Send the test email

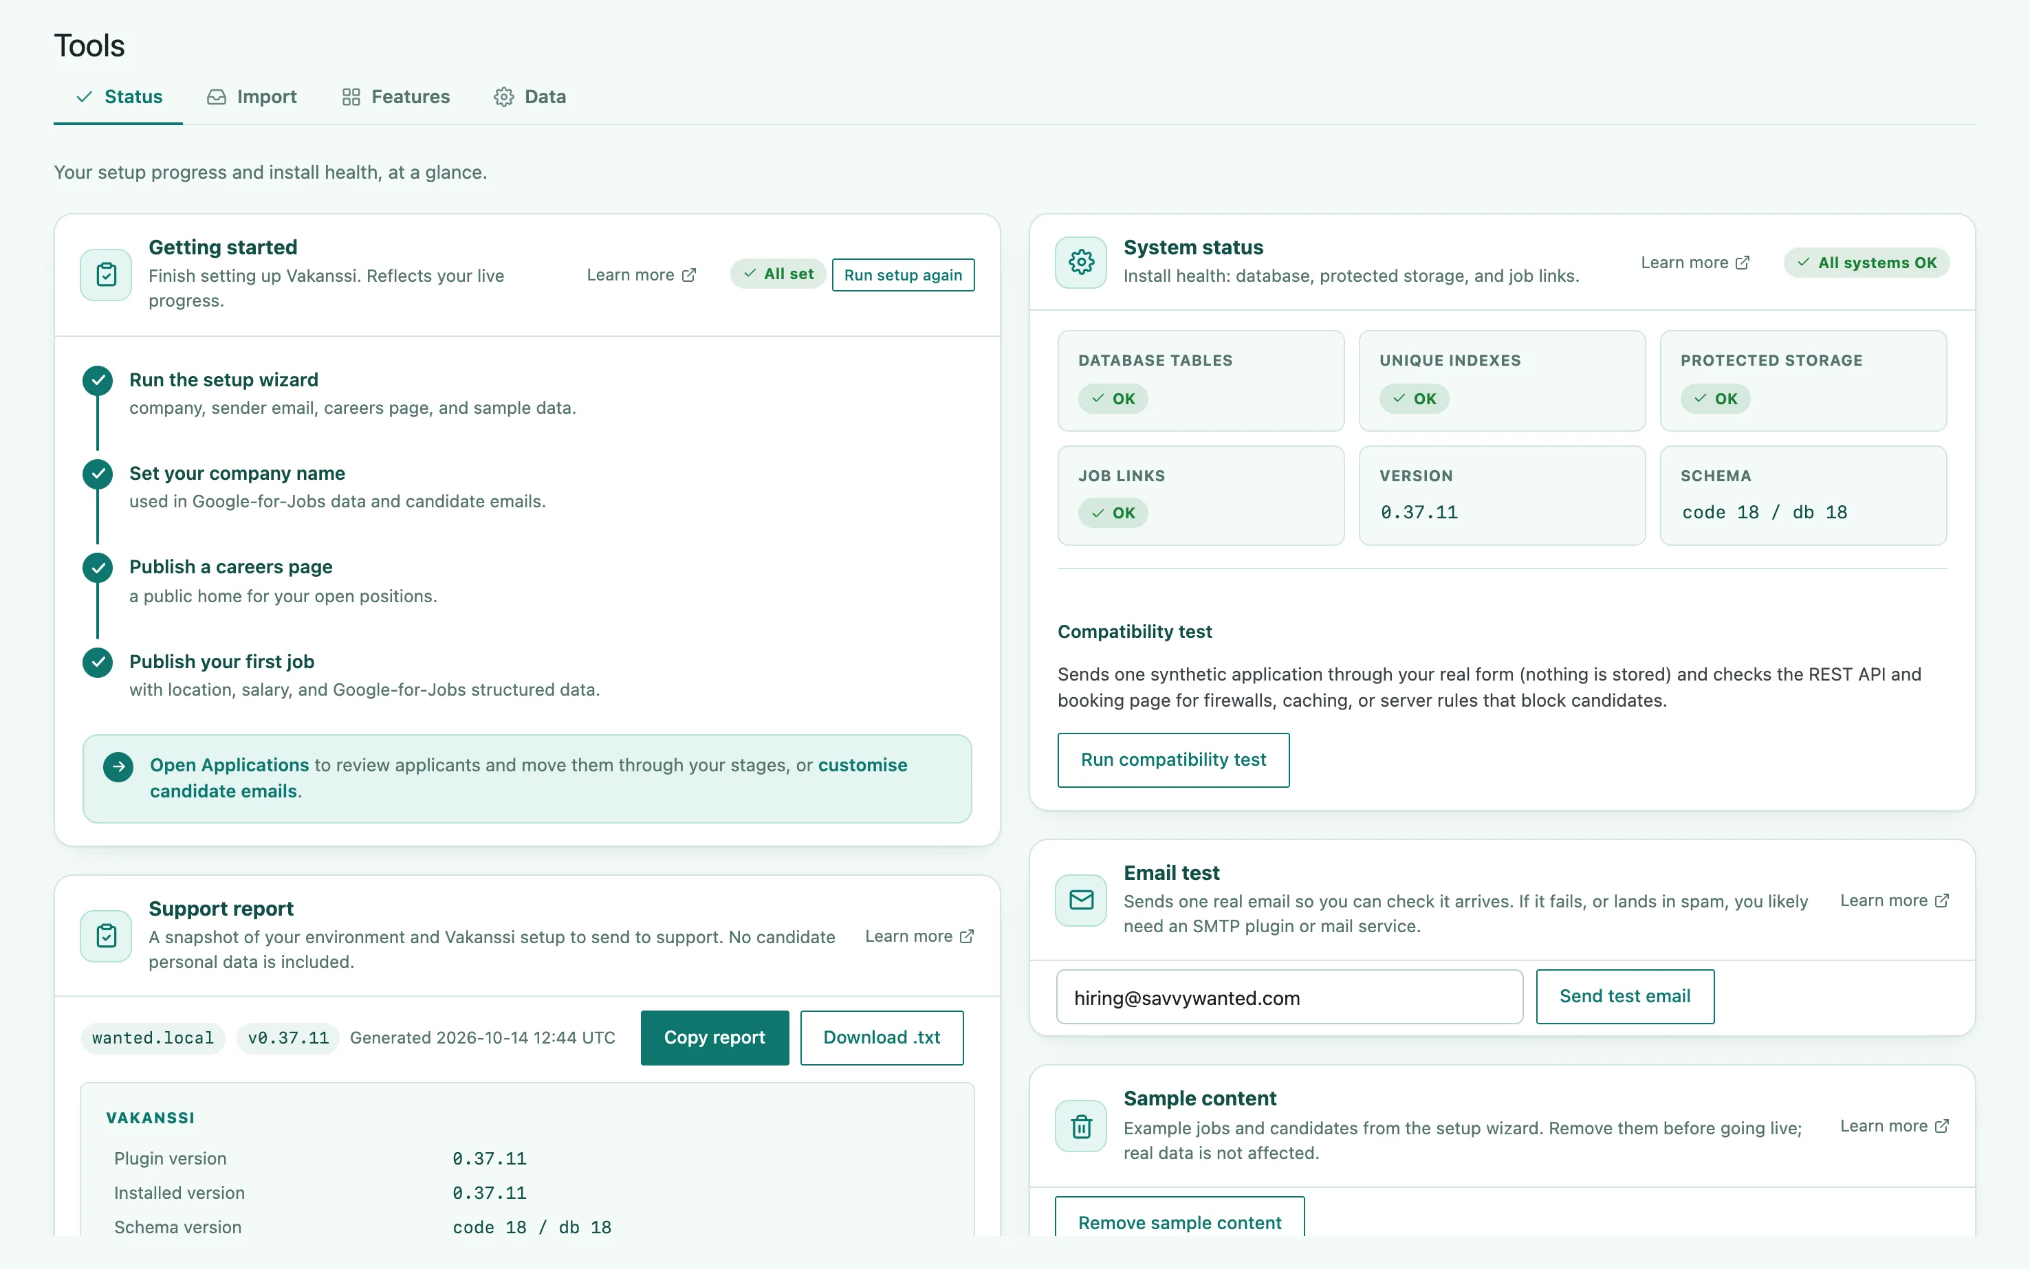click(x=1626, y=997)
